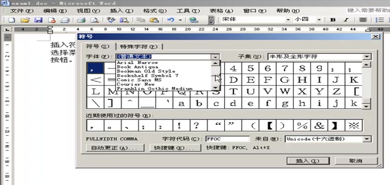This screenshot has width=390, height=185.
Task: Click the ruler tab-stop selector icon
Action: click(8, 30)
